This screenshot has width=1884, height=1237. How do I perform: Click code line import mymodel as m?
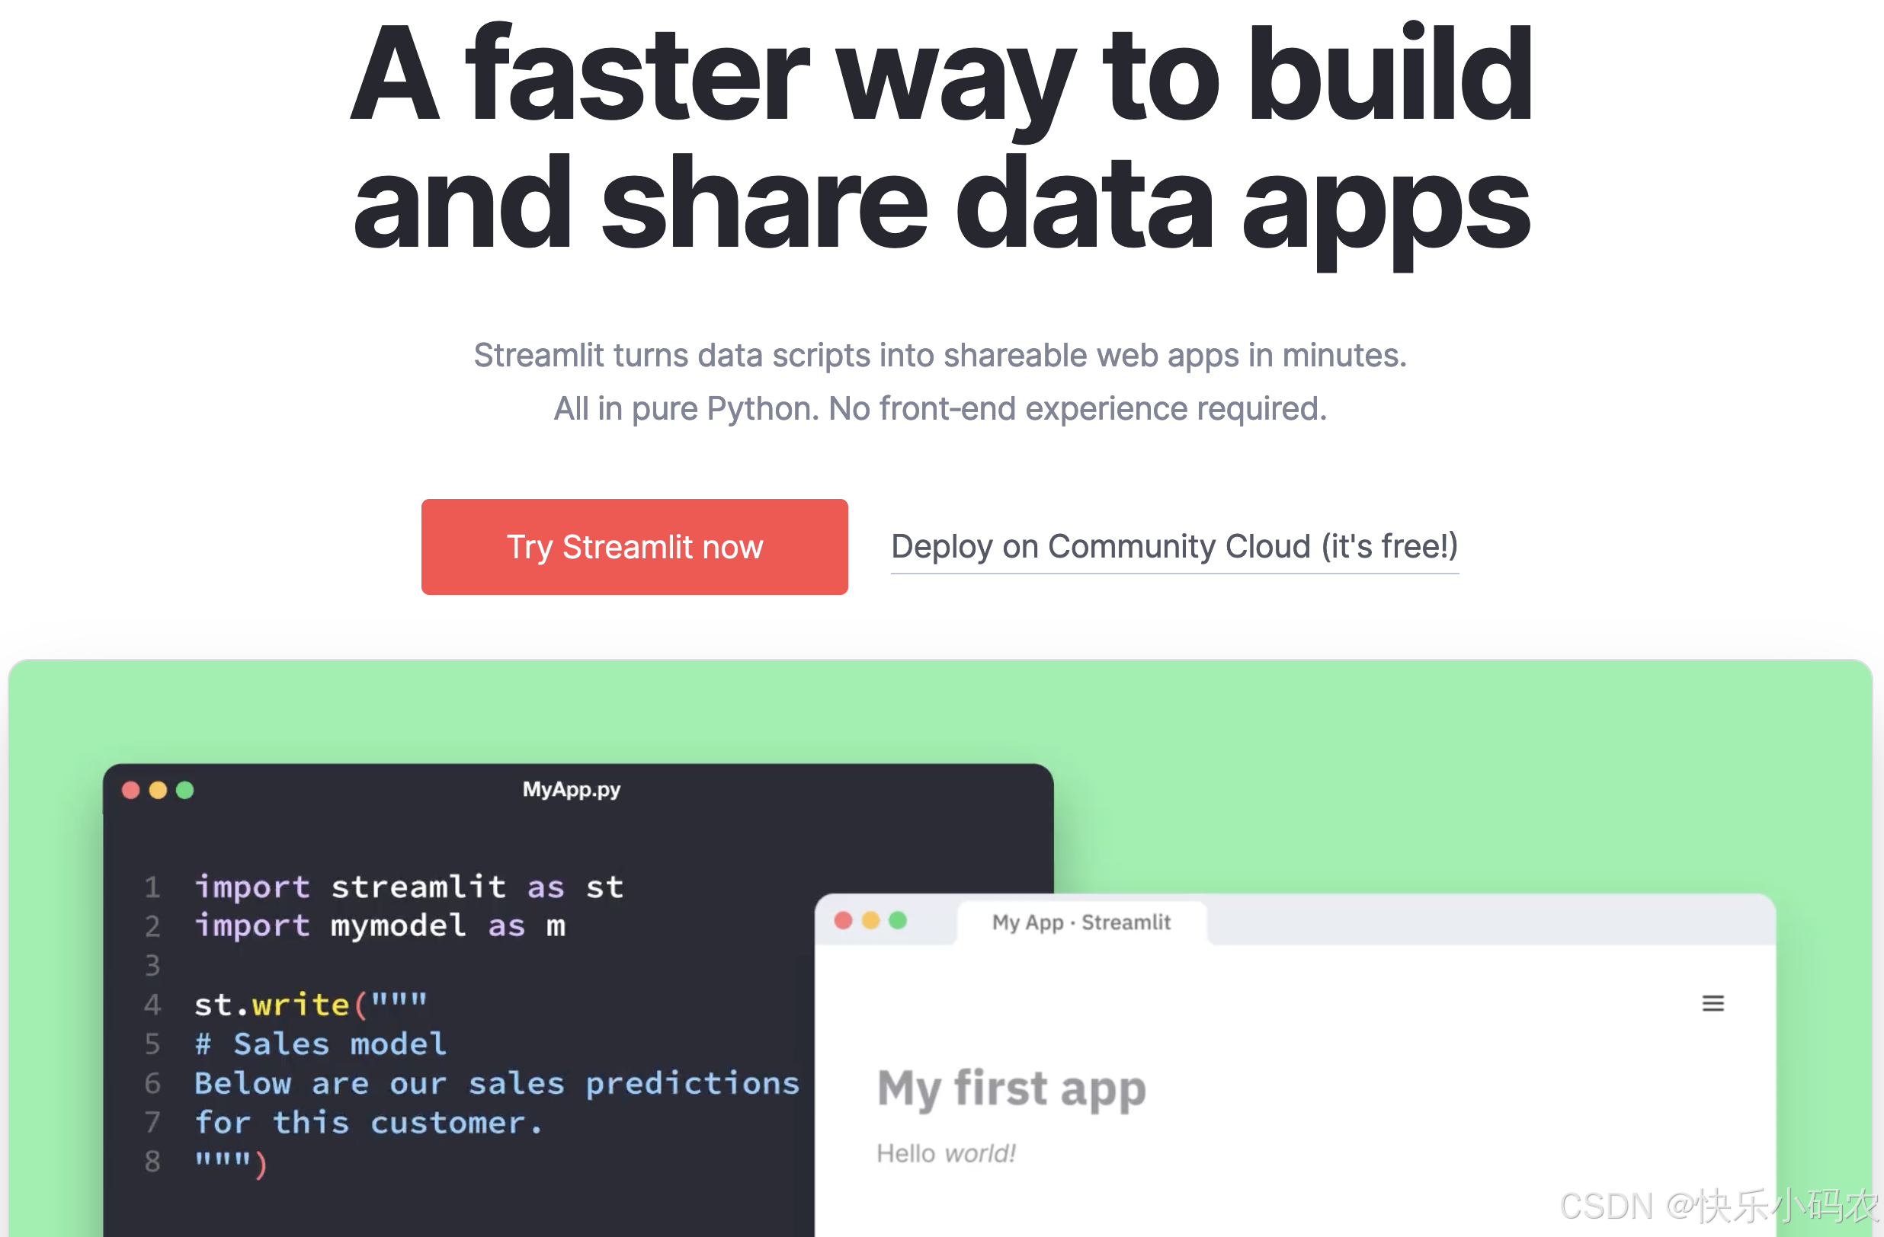click(x=380, y=925)
